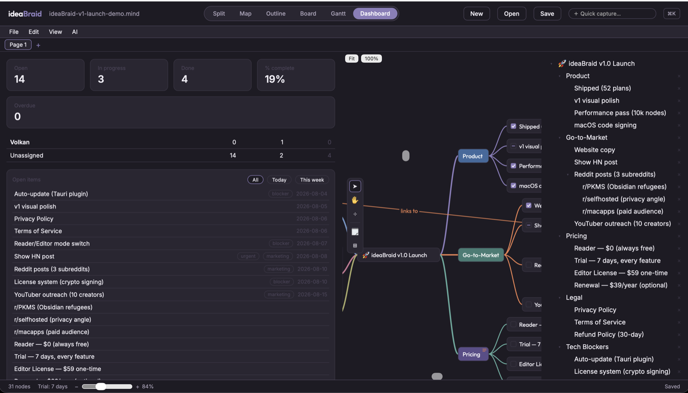Select the Page 1 tab

18,45
